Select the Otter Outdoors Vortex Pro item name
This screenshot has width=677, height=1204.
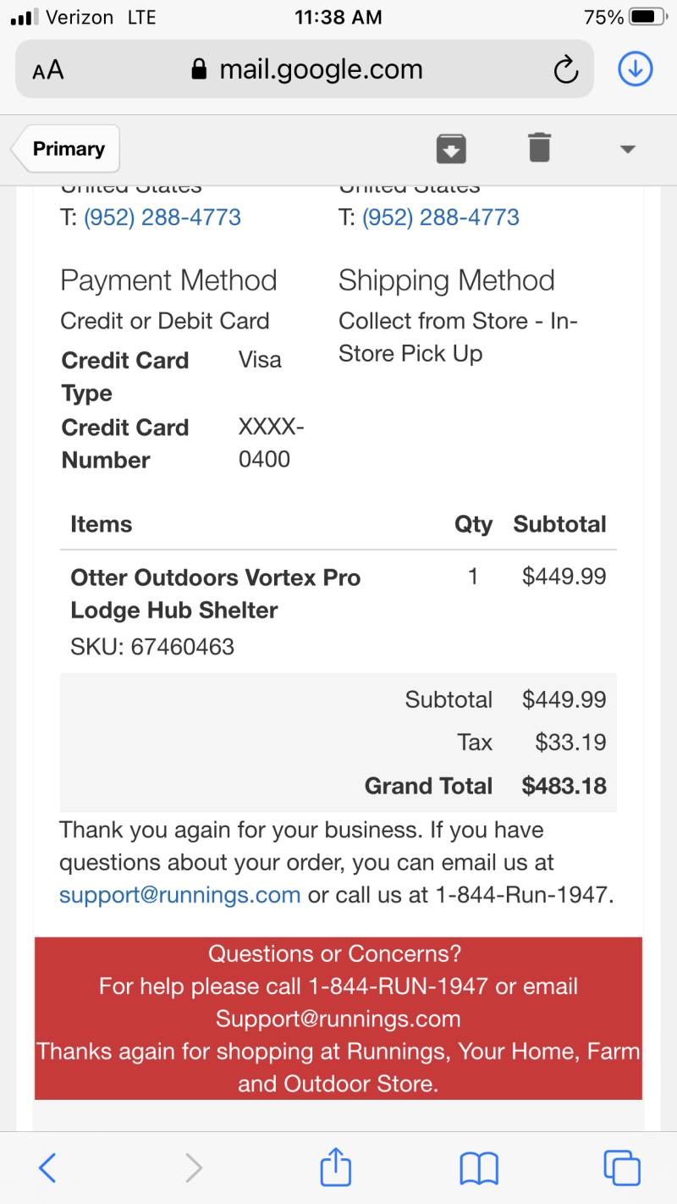point(216,594)
